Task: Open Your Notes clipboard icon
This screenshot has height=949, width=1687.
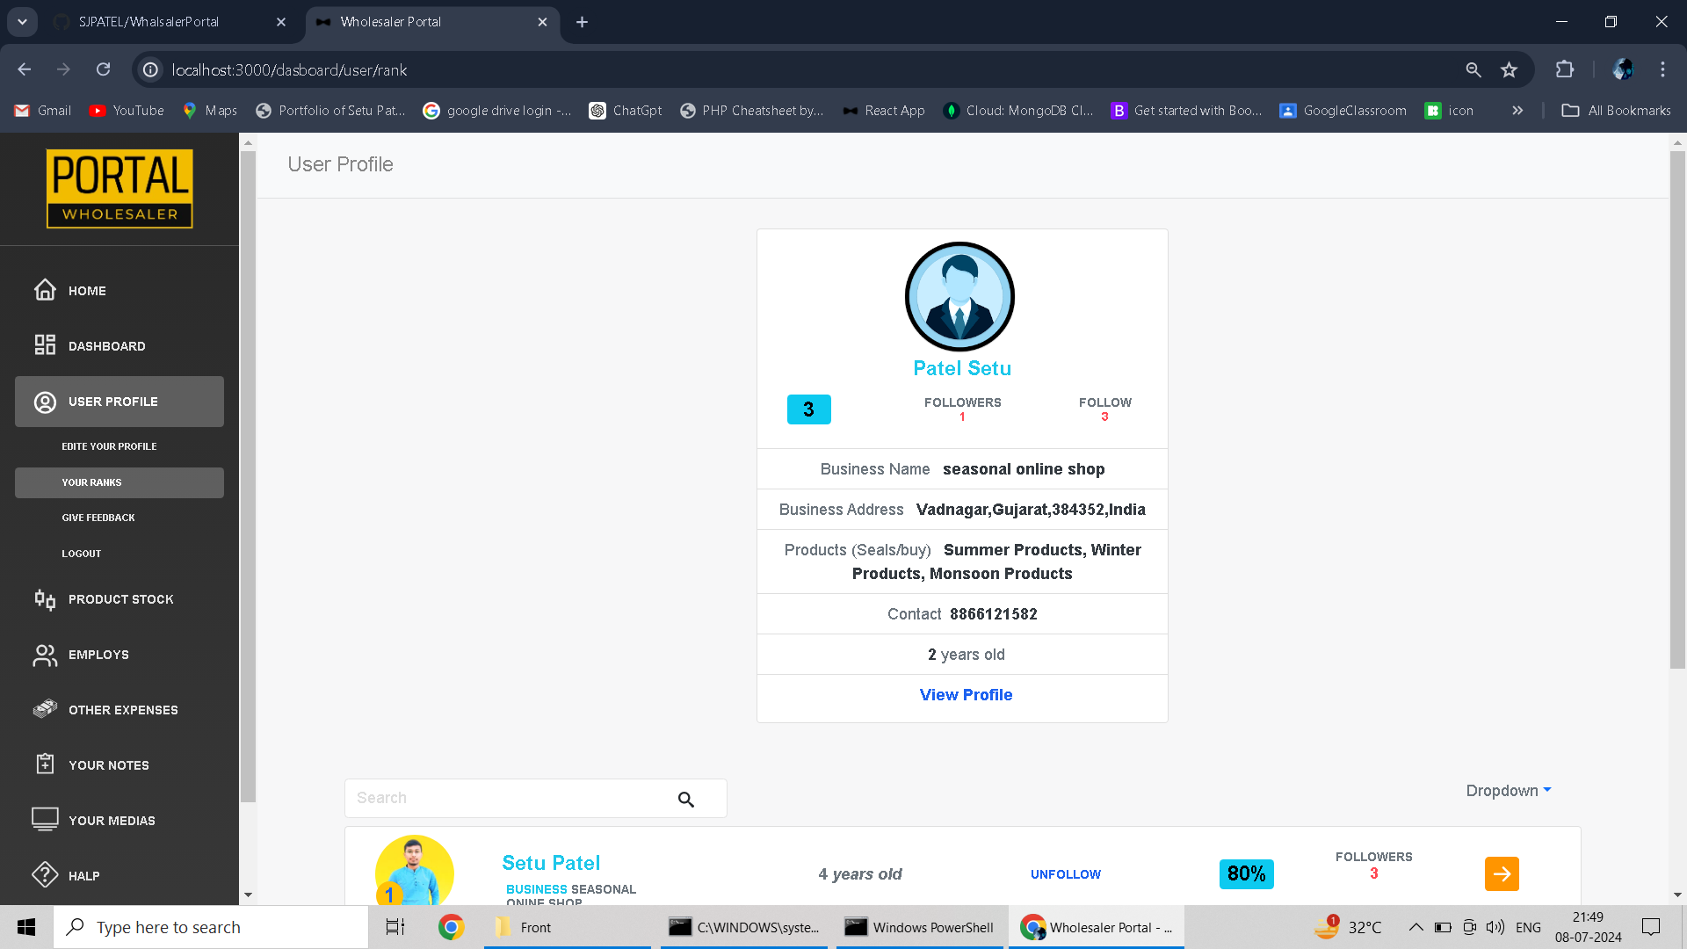Action: 45,764
